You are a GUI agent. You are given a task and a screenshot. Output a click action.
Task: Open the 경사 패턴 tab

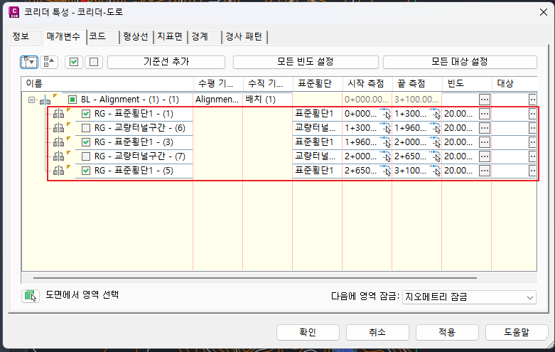[244, 36]
